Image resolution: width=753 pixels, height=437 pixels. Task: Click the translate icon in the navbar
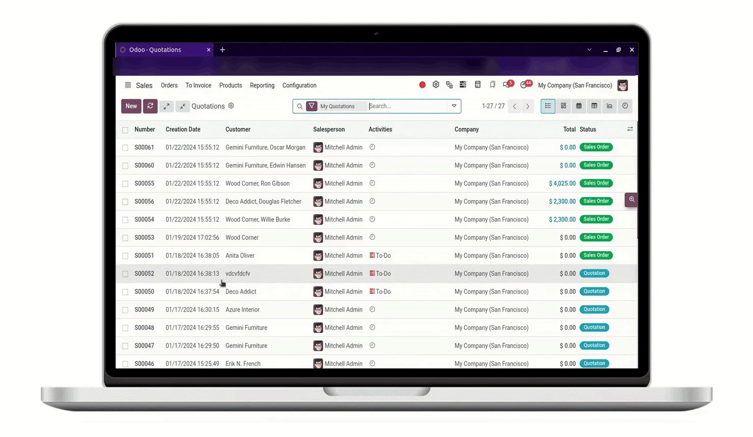coord(449,85)
